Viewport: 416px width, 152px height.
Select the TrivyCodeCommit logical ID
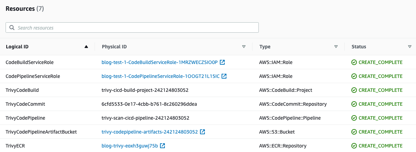pyautogui.click(x=25, y=104)
